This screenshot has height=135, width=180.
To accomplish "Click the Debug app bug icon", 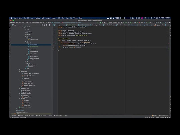I will click(130, 22).
